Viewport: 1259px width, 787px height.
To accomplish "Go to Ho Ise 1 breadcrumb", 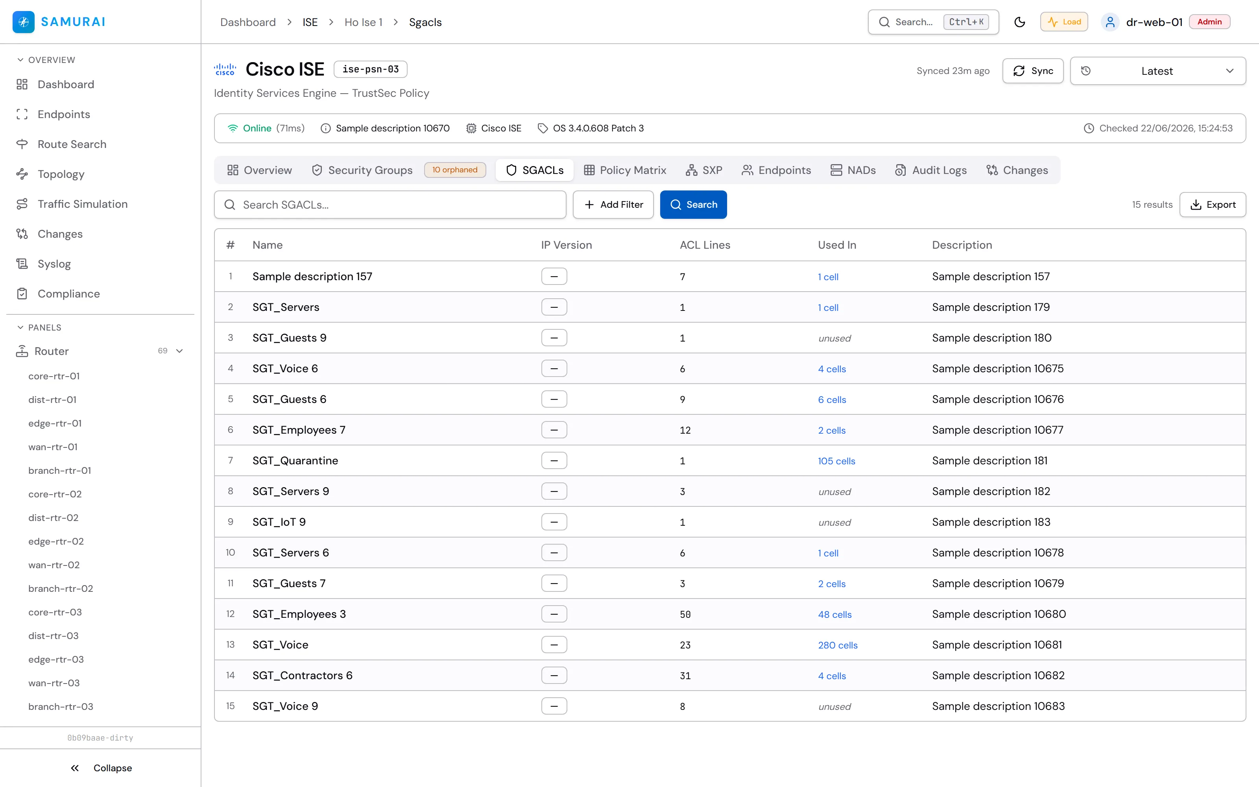I will point(364,22).
